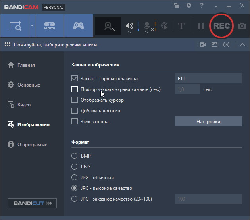This screenshot has width=250, height=220.
Task: Enable Отображать курсор checkbox
Action: click(75, 100)
